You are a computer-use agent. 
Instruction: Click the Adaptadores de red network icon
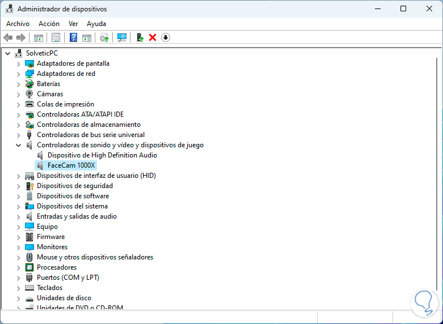tap(29, 74)
